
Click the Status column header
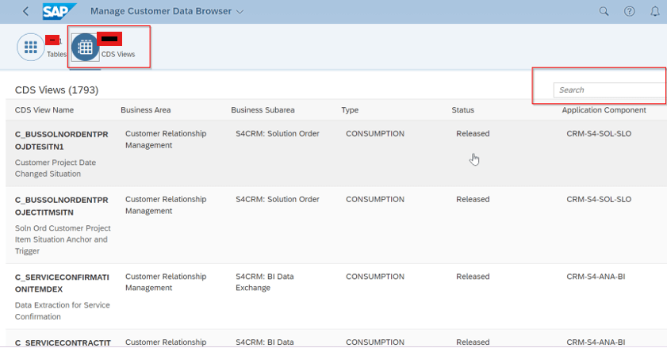[x=463, y=110]
